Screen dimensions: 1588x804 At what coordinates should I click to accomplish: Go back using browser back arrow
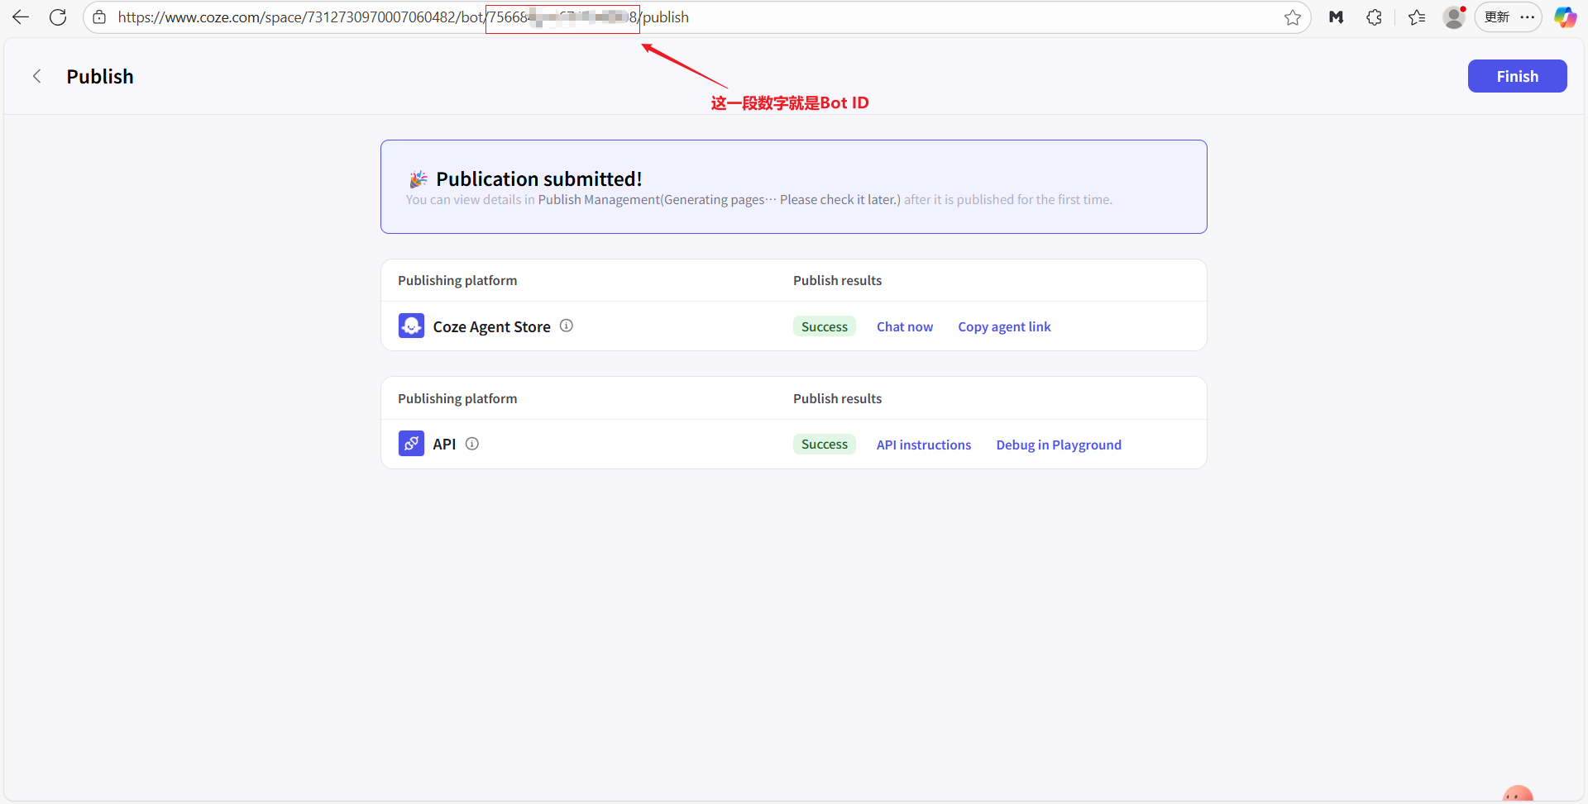(21, 17)
